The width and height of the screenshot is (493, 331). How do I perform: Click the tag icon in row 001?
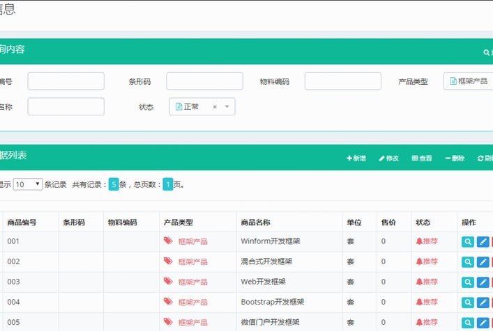coord(168,241)
